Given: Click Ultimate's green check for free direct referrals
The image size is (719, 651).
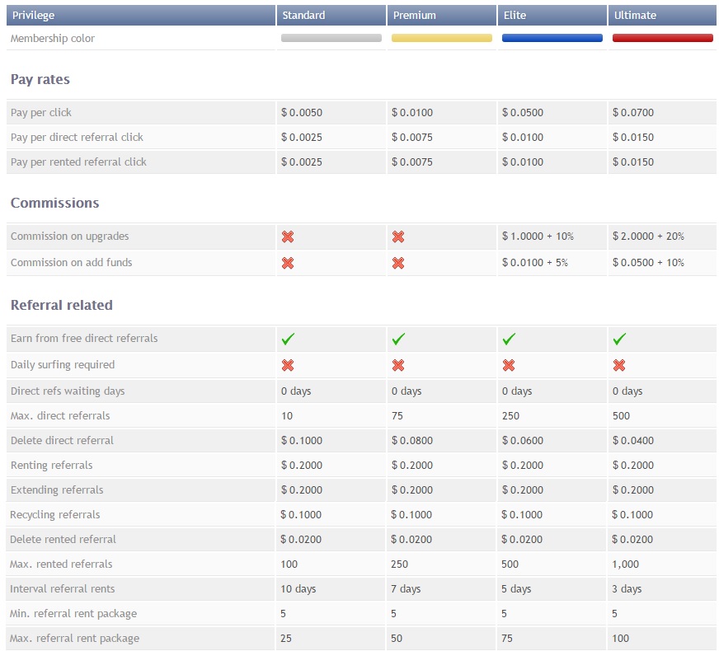Looking at the screenshot, I should tap(619, 339).
